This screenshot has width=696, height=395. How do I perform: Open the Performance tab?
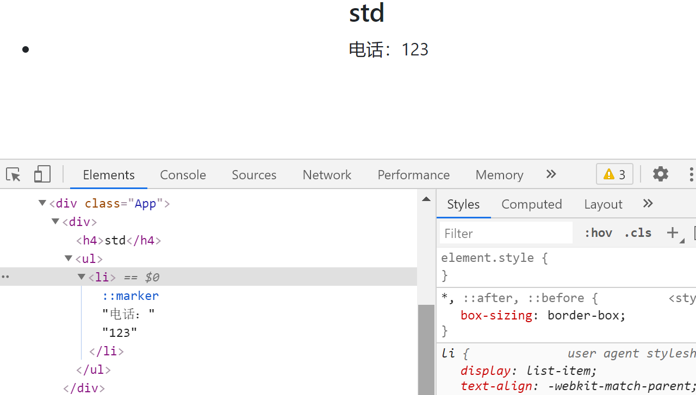point(413,175)
